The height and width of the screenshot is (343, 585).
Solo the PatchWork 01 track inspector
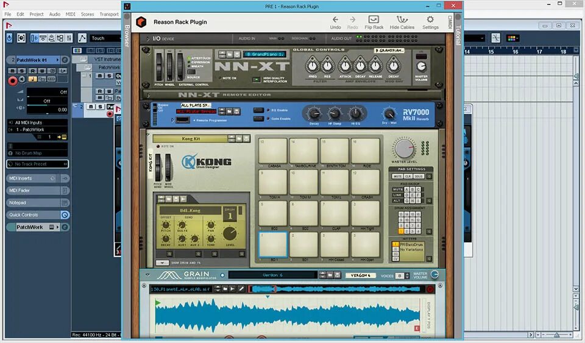pos(22,71)
